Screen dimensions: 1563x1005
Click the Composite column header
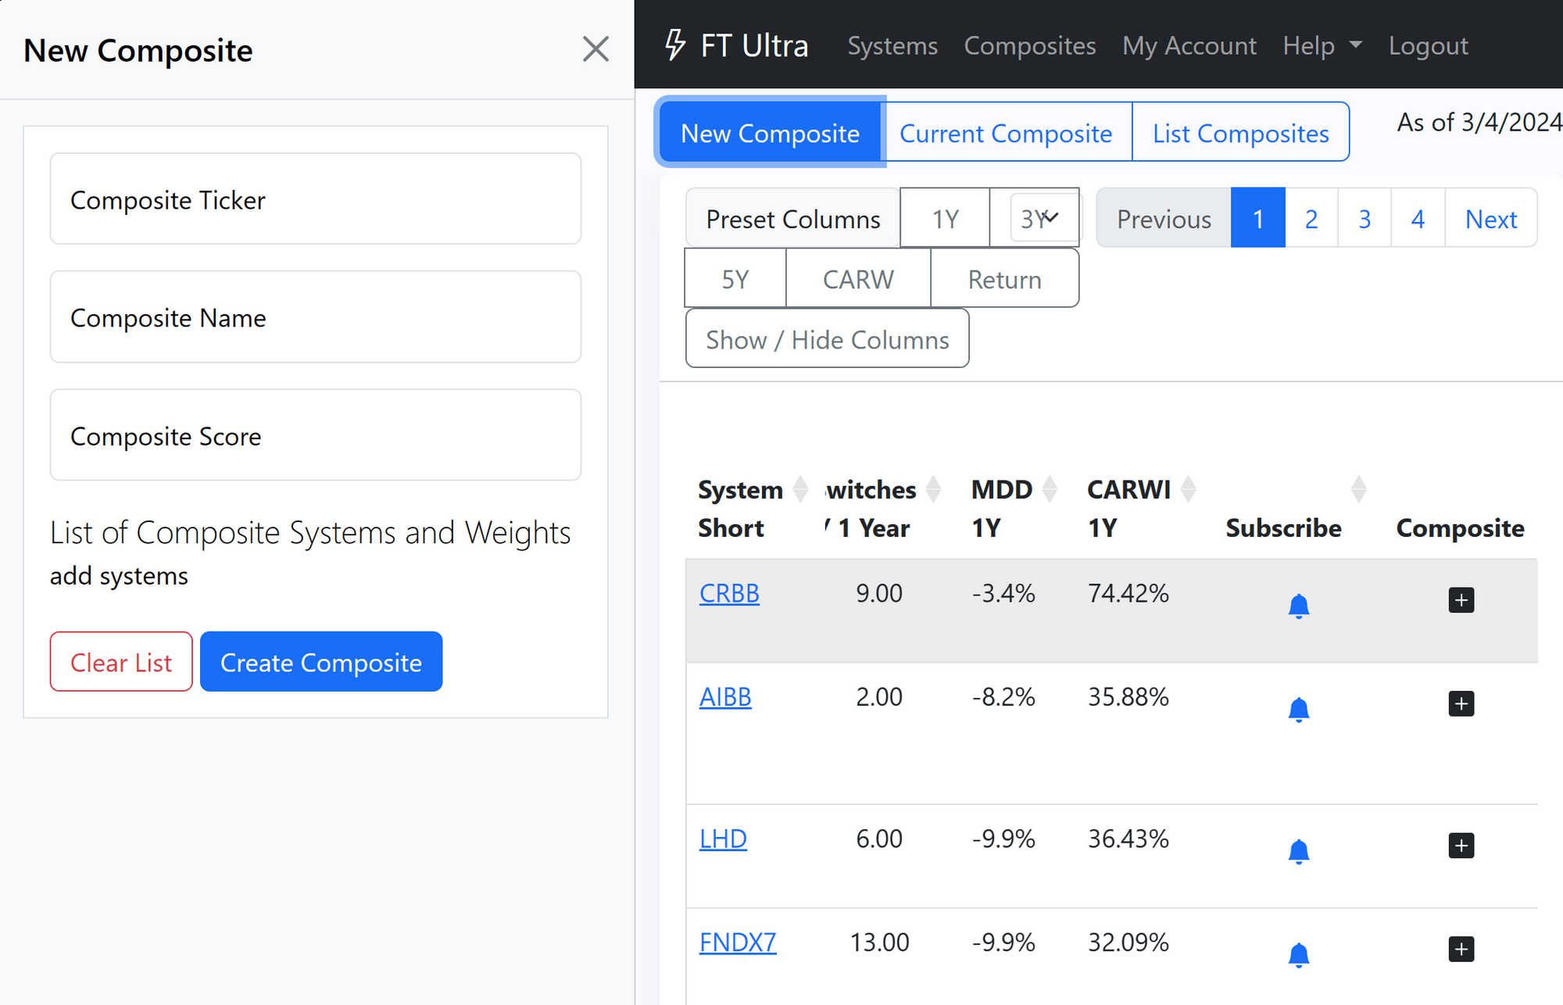(x=1460, y=528)
